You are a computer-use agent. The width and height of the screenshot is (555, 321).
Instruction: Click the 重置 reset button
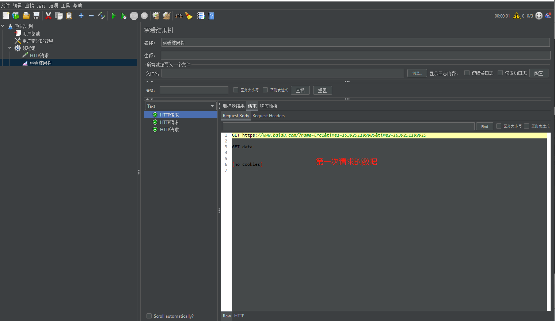click(x=323, y=90)
